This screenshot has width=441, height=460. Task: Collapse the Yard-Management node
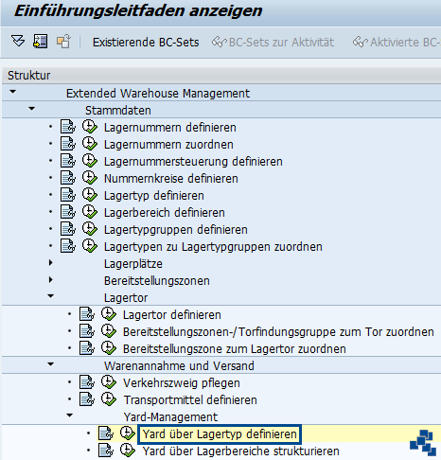70,416
